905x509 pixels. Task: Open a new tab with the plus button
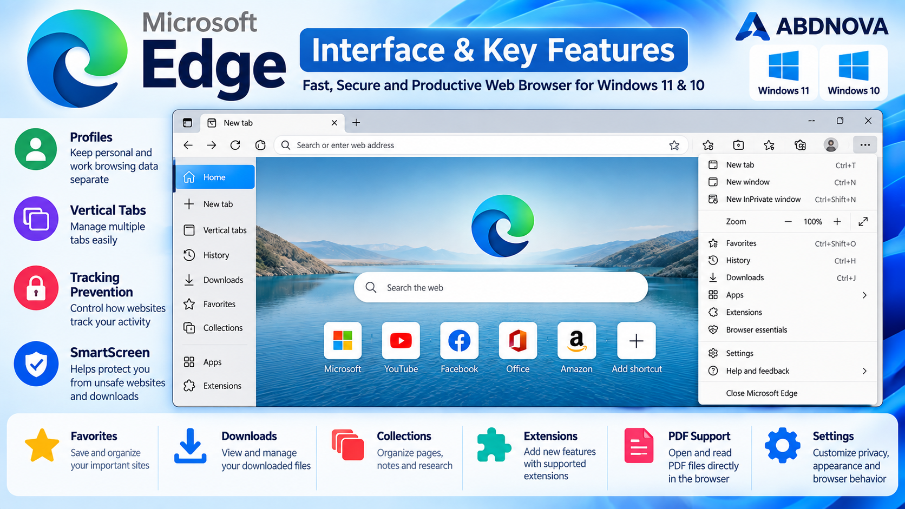pyautogui.click(x=356, y=123)
